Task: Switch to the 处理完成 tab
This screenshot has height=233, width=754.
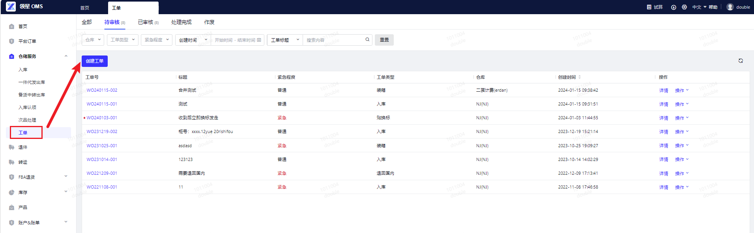Action: pos(181,22)
